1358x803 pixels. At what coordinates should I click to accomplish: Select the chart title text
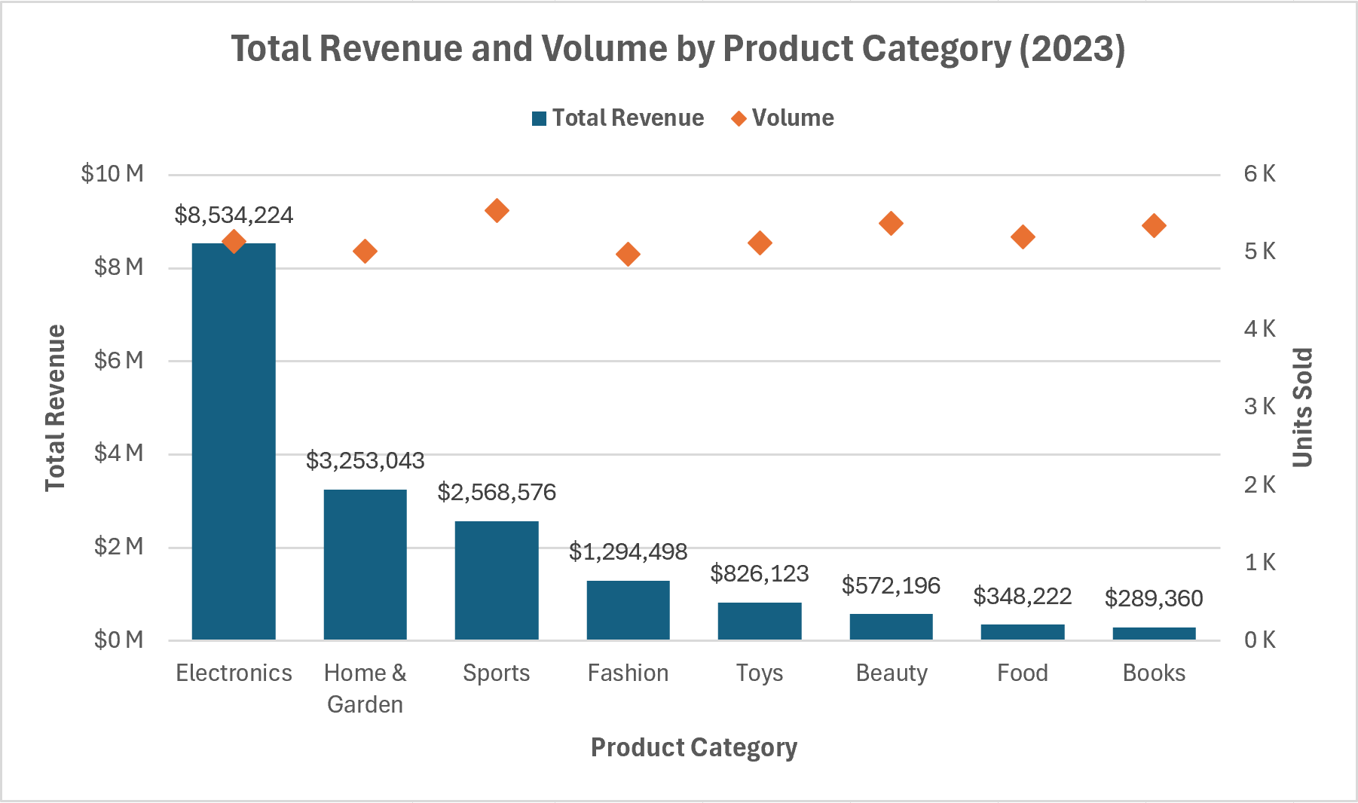pyautogui.click(x=677, y=49)
